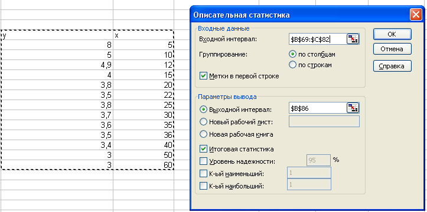The height and width of the screenshot is (212, 427).
Task: Enable the Уровень надежности checkbox
Action: 203,161
